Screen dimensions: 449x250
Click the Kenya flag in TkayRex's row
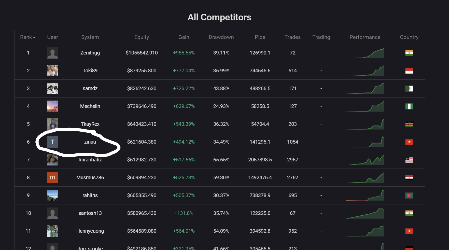(x=409, y=124)
